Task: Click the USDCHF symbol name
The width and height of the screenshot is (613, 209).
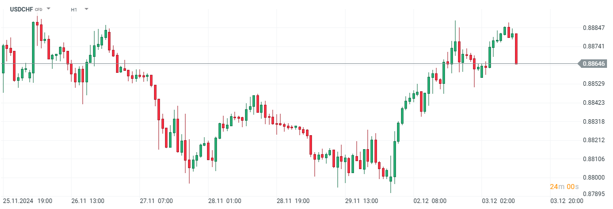Action: click(x=21, y=9)
